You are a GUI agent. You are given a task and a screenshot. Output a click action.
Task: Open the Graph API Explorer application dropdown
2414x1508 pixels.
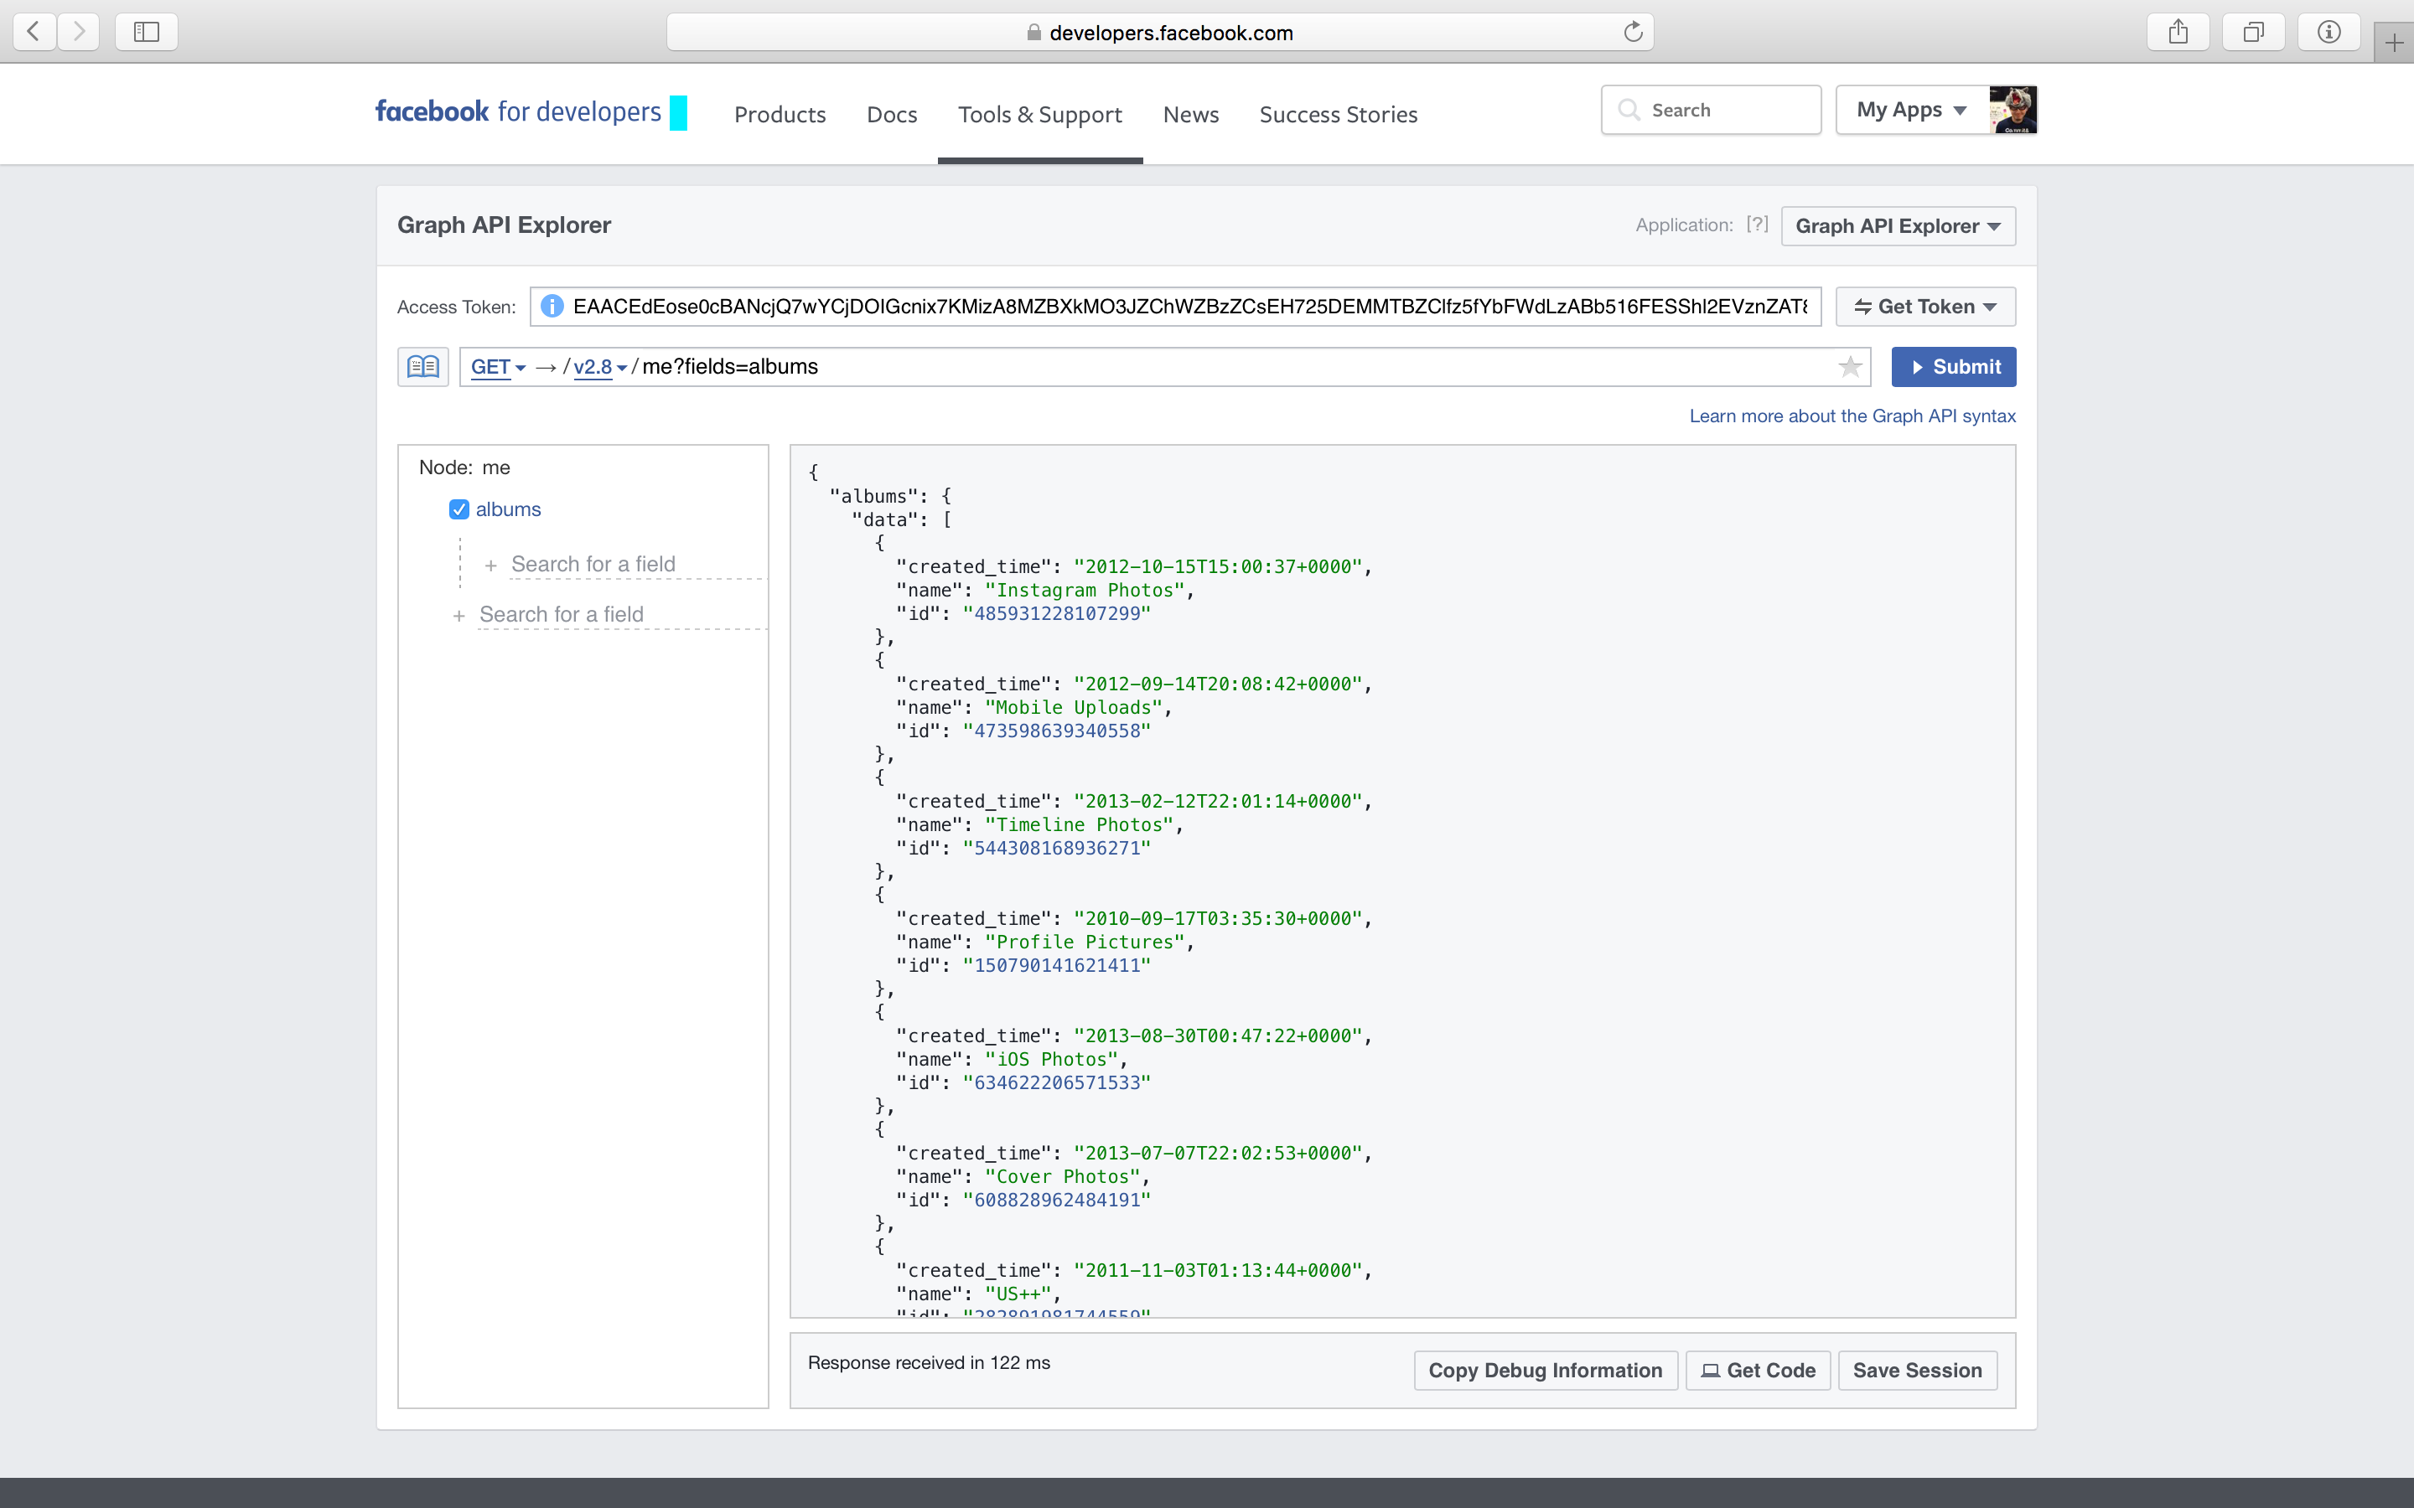click(x=1899, y=225)
